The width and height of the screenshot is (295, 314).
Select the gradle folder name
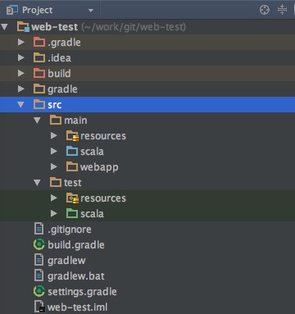pyautogui.click(x=62, y=89)
